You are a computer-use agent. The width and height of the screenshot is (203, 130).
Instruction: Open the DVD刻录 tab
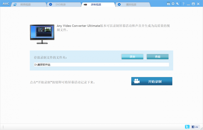pyautogui.click(x=64, y=4)
